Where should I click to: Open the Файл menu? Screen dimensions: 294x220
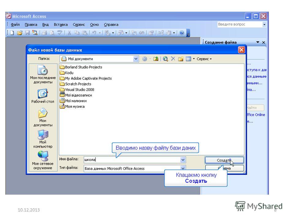click(x=15, y=24)
